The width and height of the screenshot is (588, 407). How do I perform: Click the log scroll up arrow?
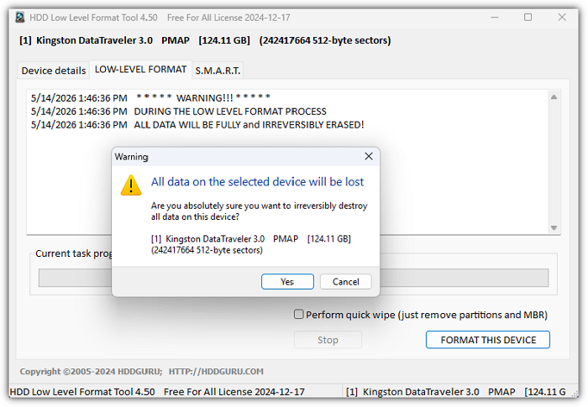(554, 97)
